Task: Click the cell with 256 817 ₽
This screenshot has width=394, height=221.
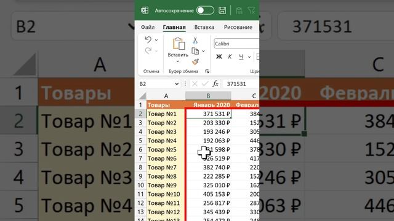Action: click(x=208, y=203)
